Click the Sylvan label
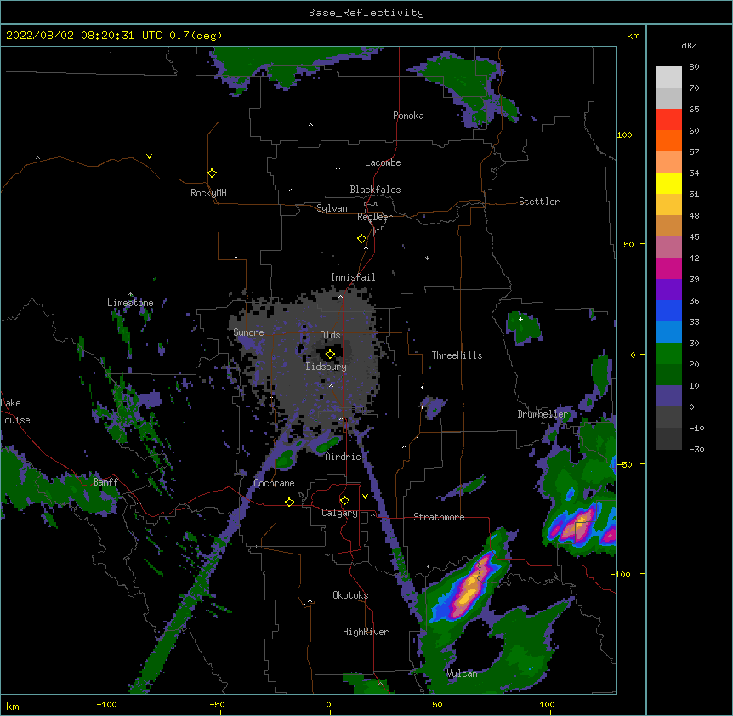733x716 pixels. (332, 208)
